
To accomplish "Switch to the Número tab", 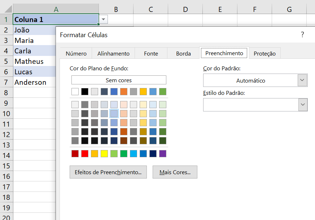I will tap(76, 53).
